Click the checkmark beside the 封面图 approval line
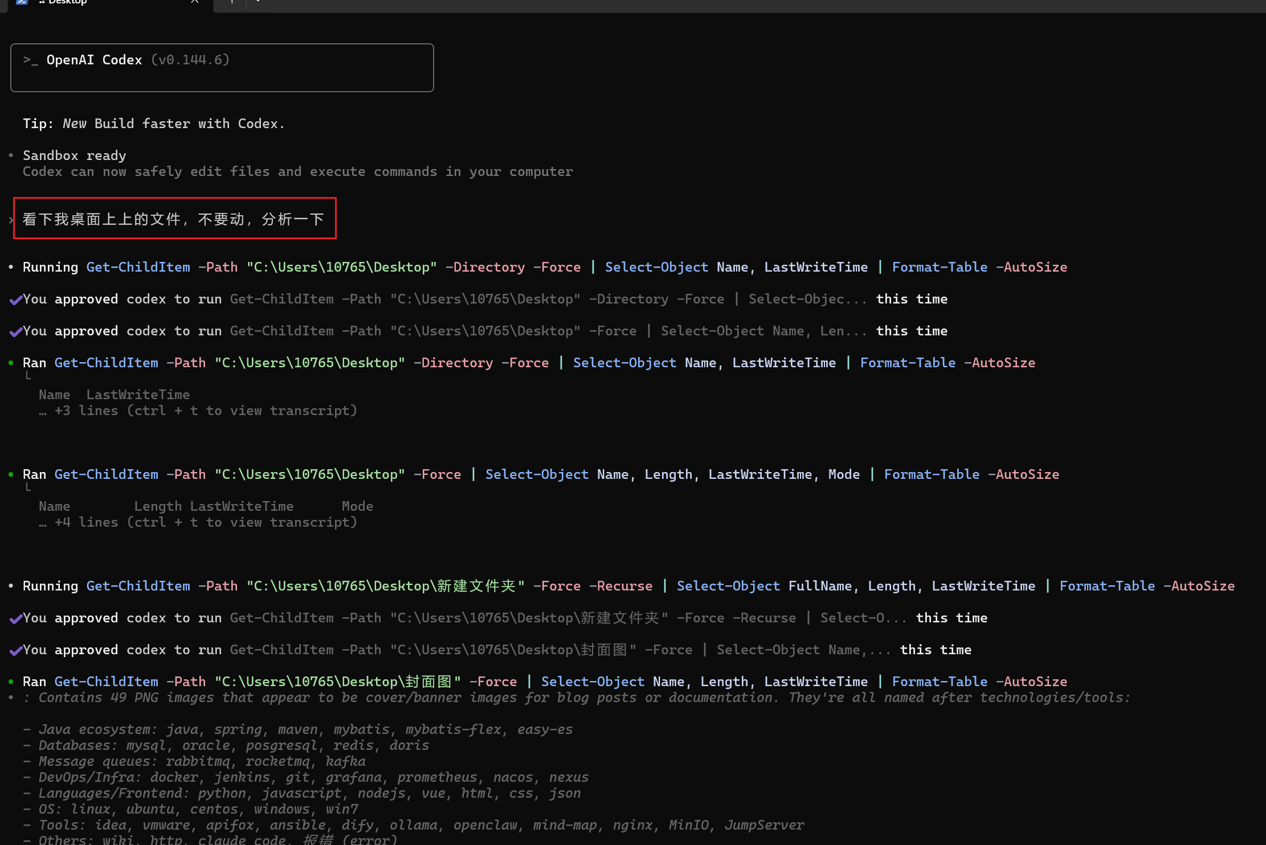The image size is (1266, 845). (16, 650)
